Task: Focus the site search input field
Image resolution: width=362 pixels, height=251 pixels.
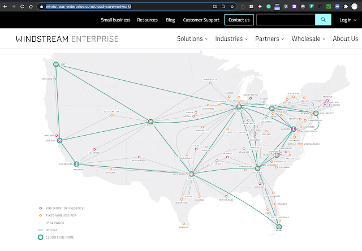Action: point(286,20)
